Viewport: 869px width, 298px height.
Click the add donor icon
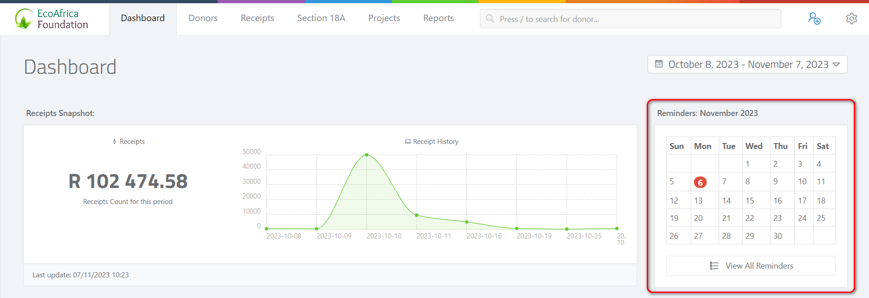(814, 19)
